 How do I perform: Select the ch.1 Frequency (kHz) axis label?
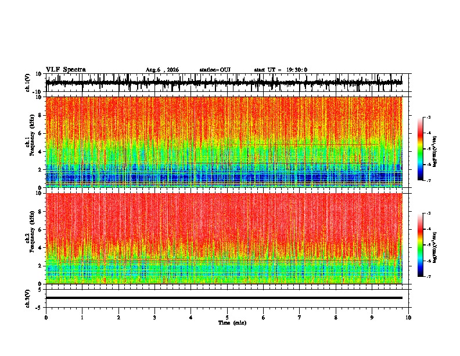pyautogui.click(x=30, y=136)
